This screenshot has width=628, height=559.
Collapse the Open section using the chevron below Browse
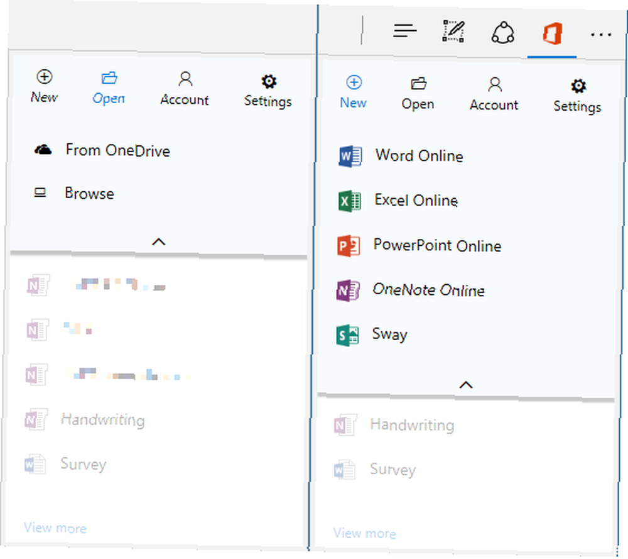pos(159,242)
